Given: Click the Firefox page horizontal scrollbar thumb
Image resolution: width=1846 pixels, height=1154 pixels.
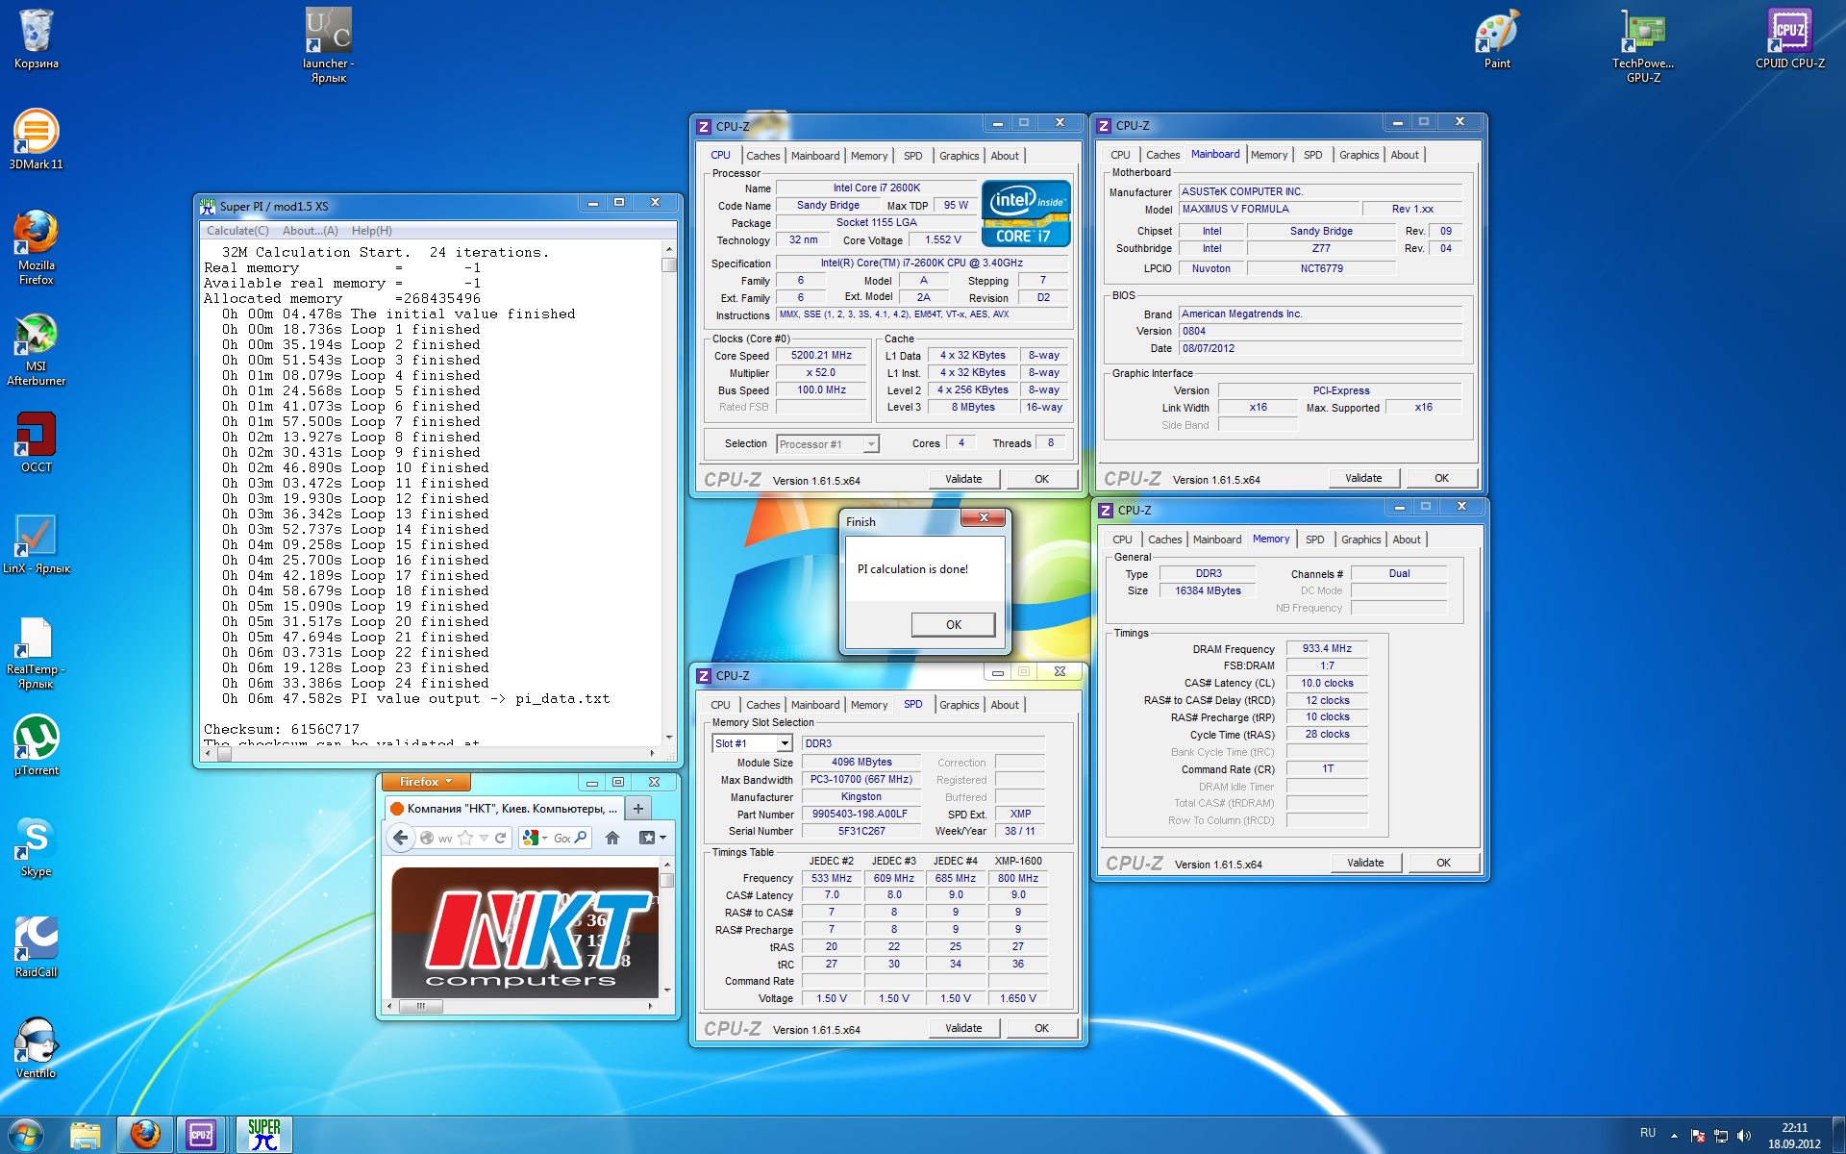Looking at the screenshot, I should click(420, 1007).
